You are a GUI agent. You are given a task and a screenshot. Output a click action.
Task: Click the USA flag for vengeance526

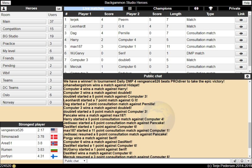pos(54,130)
